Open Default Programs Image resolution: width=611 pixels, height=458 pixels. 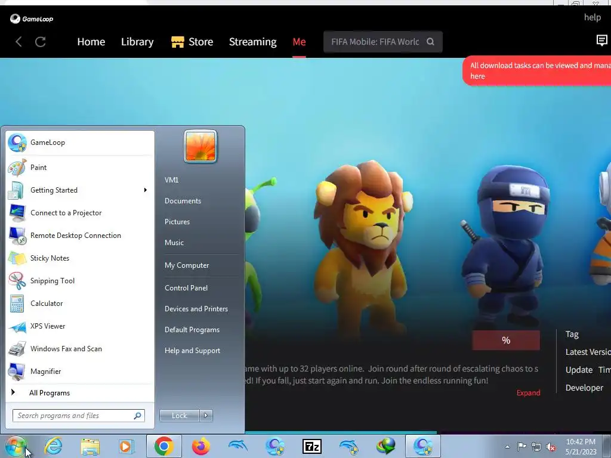pos(192,330)
